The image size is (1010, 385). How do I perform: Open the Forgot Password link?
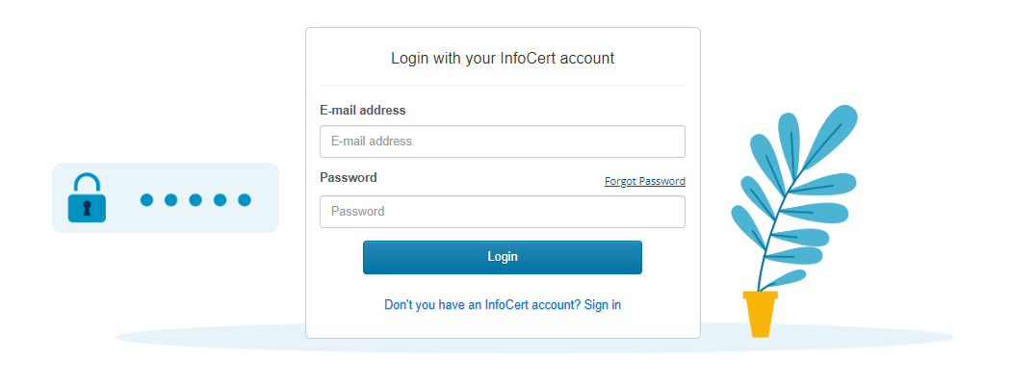pyautogui.click(x=645, y=182)
